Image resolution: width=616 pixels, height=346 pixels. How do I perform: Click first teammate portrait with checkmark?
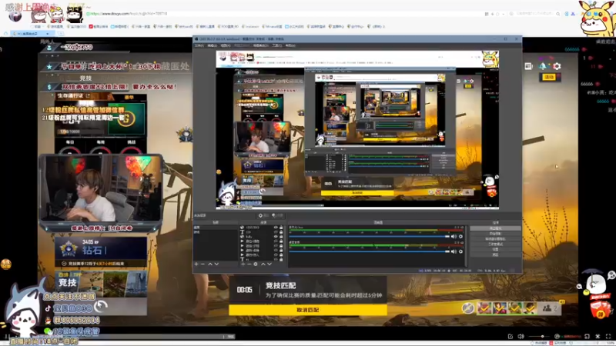coord(484,308)
